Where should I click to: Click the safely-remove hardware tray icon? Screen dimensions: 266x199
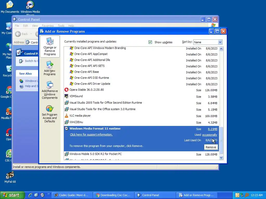pos(242,195)
